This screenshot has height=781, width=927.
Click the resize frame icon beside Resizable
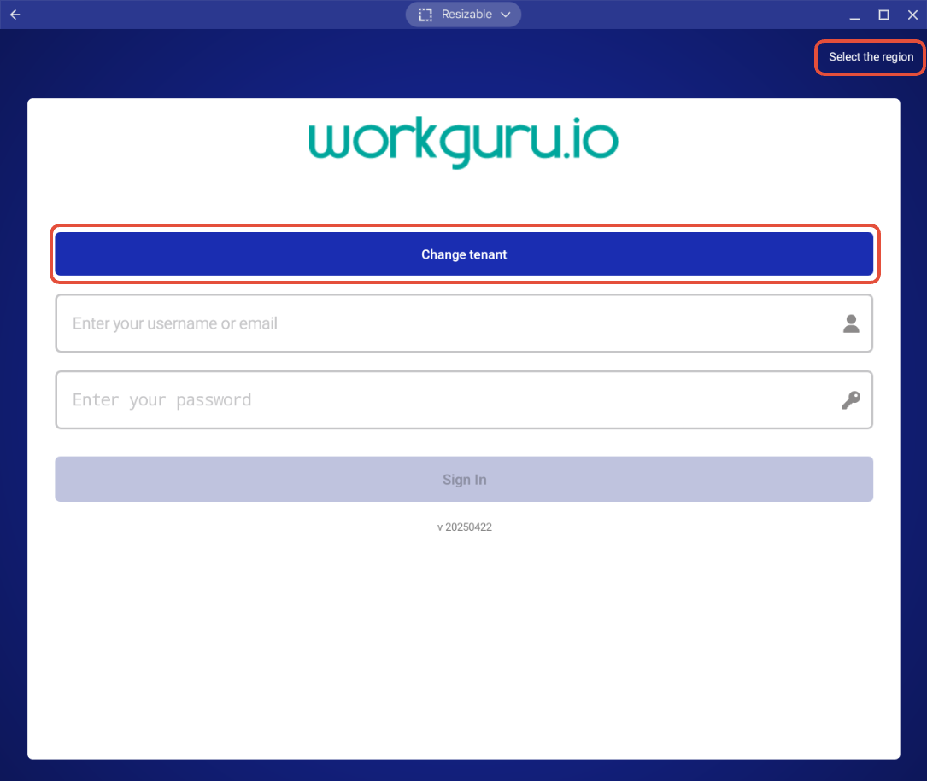[x=425, y=15]
